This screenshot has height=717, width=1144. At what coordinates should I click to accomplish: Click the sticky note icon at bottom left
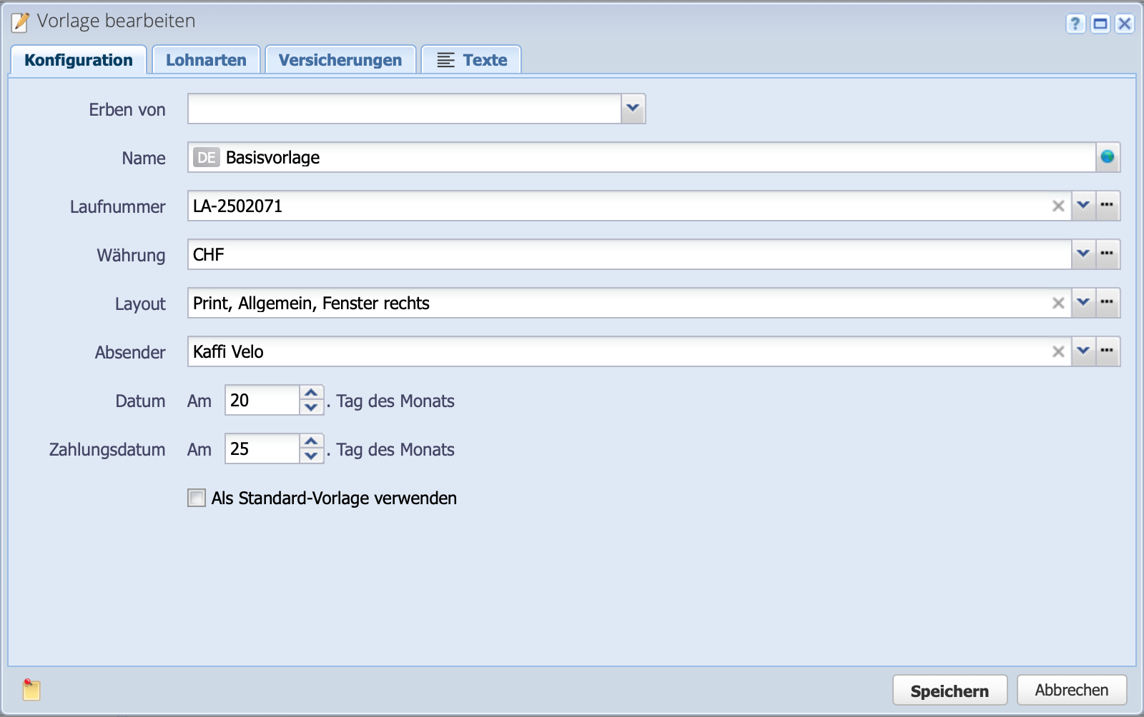pyautogui.click(x=31, y=690)
